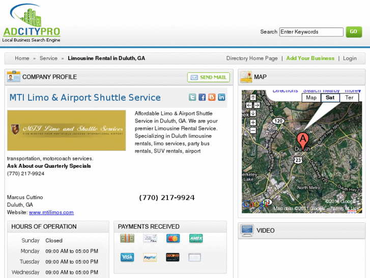This screenshot has width=370, height=278.
Task: Click the MTI Limo gold banner image
Action: [x=66, y=131]
